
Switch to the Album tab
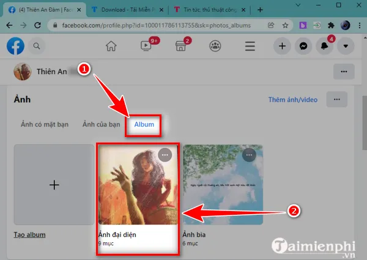click(x=144, y=125)
